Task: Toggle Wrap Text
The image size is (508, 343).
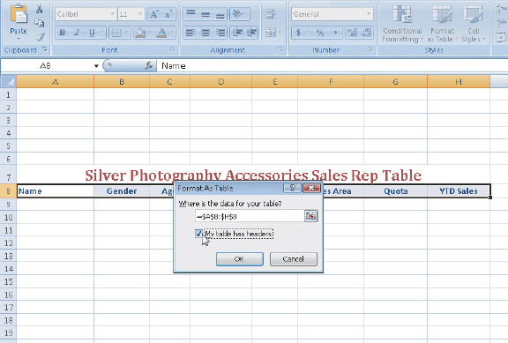Action: point(270,14)
